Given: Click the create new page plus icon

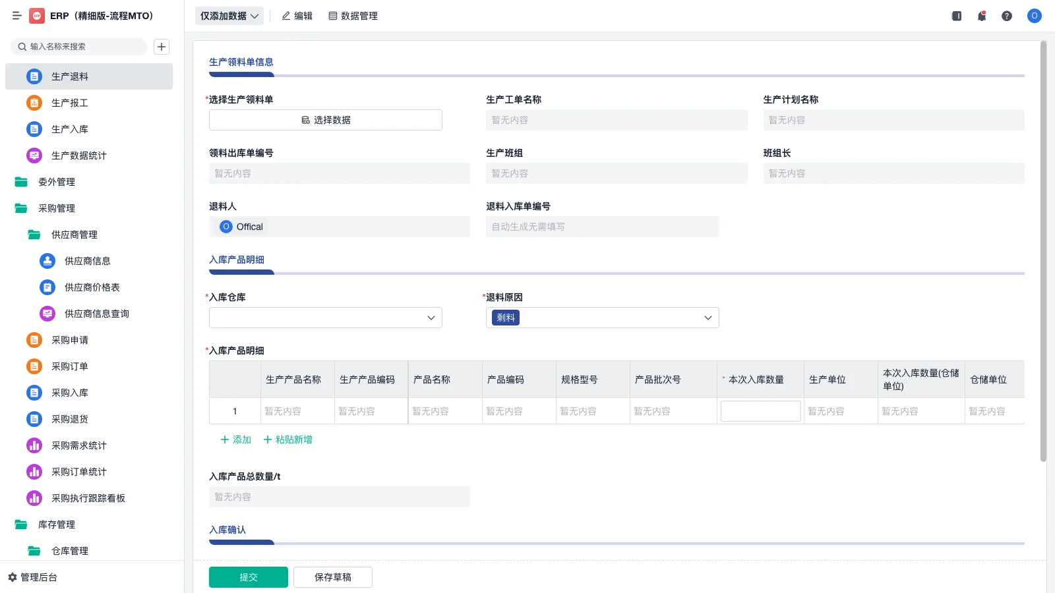Looking at the screenshot, I should point(162,46).
